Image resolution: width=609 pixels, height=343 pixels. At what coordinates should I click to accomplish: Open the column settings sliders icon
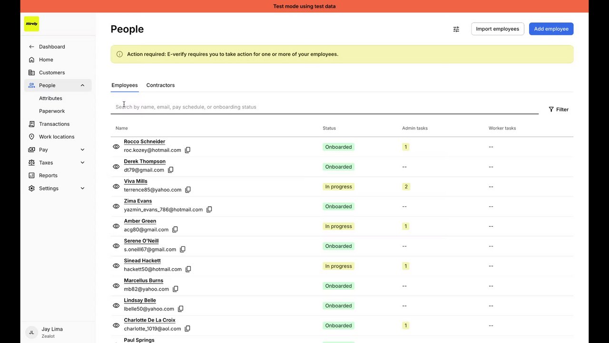[x=456, y=29]
